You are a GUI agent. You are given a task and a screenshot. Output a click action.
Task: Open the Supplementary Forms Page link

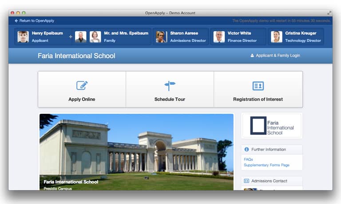coord(266,165)
